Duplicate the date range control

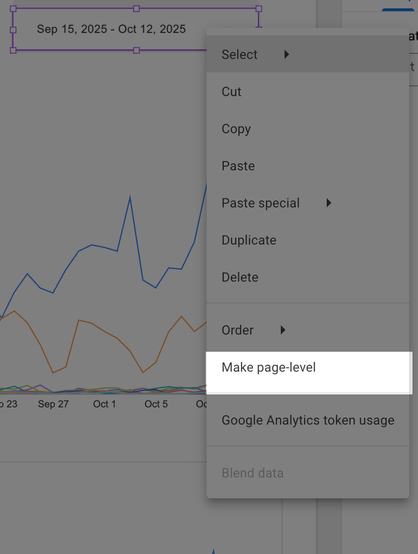(249, 240)
